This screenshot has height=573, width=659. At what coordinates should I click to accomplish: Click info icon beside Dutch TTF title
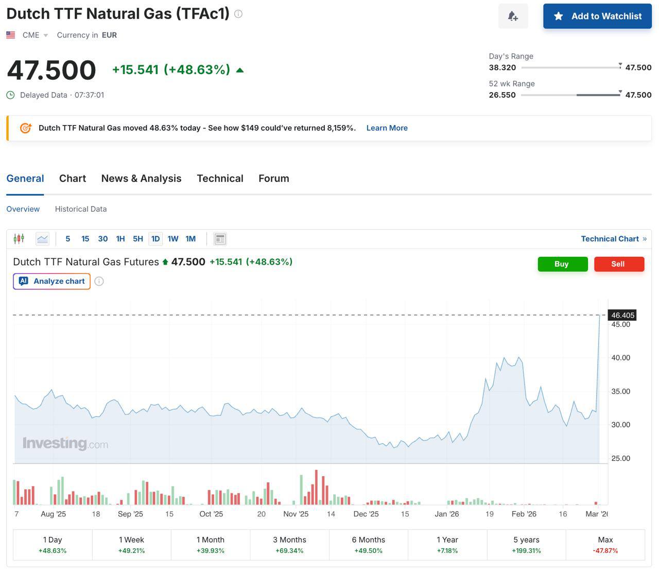click(x=238, y=14)
